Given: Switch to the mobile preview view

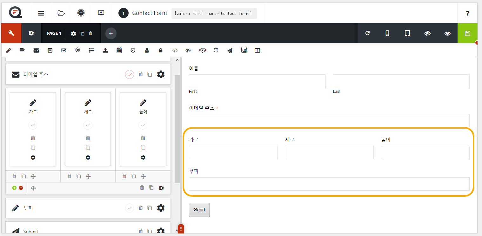Looking at the screenshot, I should click(x=387, y=33).
